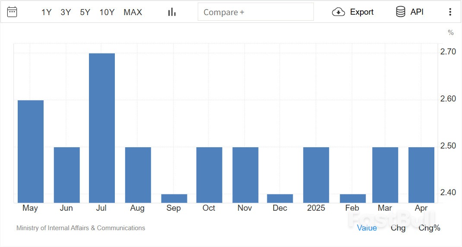Click the Apr bar in chart

pyautogui.click(x=421, y=175)
